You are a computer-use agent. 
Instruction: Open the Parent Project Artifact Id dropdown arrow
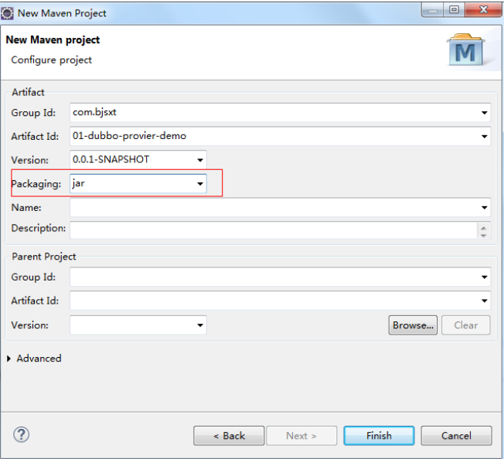484,301
